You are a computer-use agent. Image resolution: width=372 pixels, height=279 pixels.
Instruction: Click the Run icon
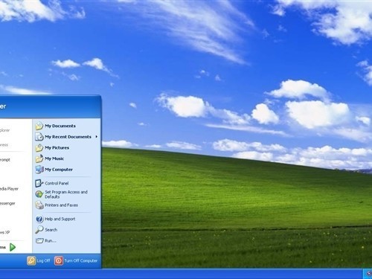39,240
